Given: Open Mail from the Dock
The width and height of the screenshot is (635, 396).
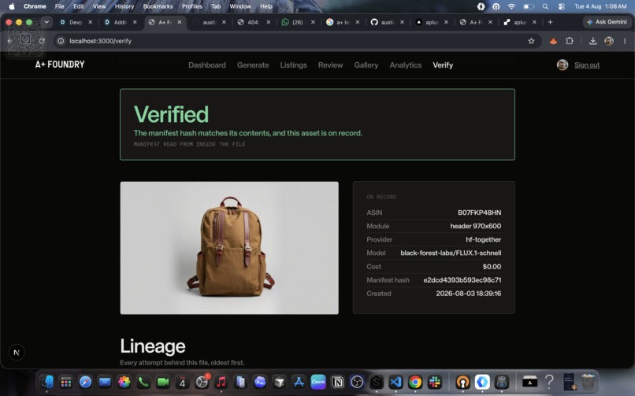Looking at the screenshot, I should [x=105, y=382].
